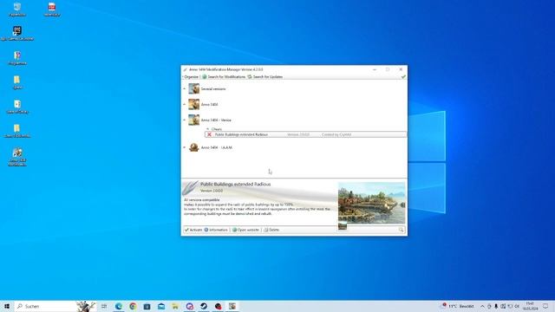Open Microsoft Edge from taskbar
Screen dimensions: 555x312
(x=119, y=306)
